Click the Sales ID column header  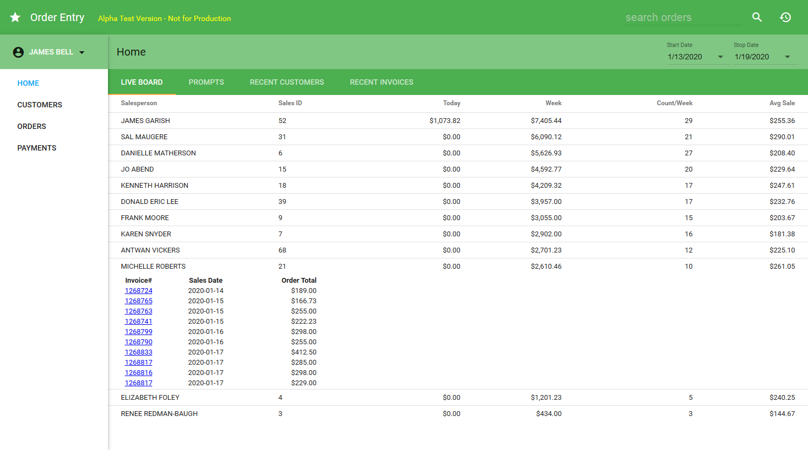pyautogui.click(x=290, y=103)
